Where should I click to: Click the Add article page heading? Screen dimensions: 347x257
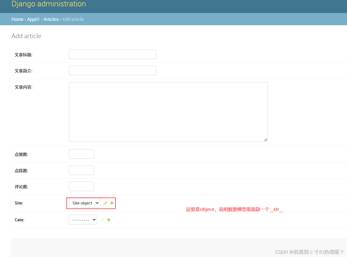(x=26, y=36)
